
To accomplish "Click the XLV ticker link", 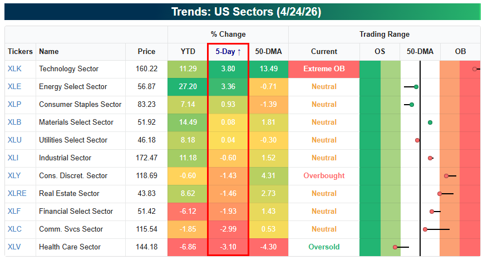I will 14,247.
